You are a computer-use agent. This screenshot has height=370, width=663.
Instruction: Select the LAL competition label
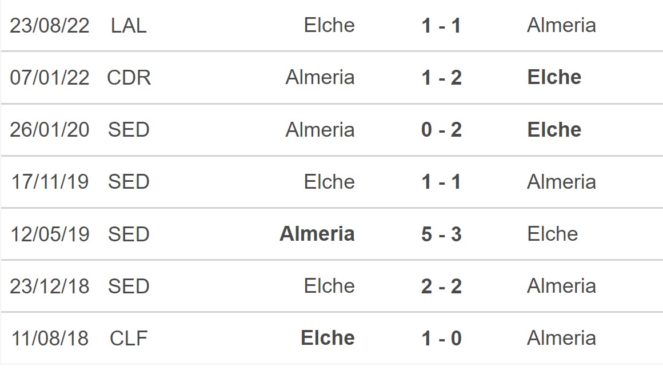[x=129, y=25]
